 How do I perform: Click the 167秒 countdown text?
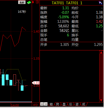[x=22, y=12]
